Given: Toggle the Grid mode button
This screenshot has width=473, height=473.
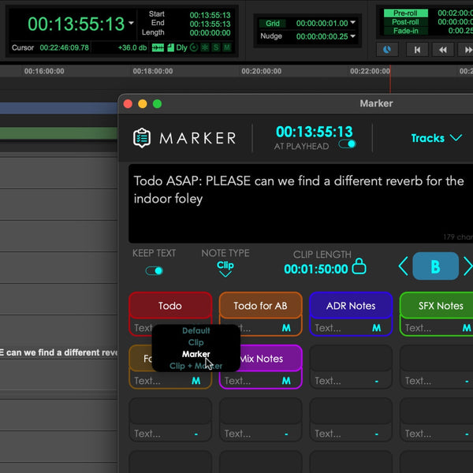Looking at the screenshot, I should click(x=273, y=23).
